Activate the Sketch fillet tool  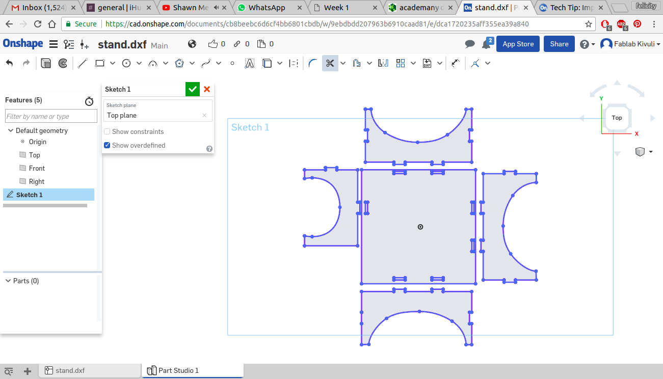tap(313, 63)
